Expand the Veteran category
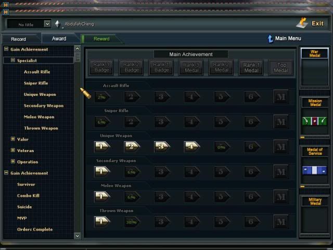333x250 pixels. (x=13, y=151)
